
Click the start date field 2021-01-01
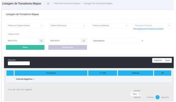[22, 41]
